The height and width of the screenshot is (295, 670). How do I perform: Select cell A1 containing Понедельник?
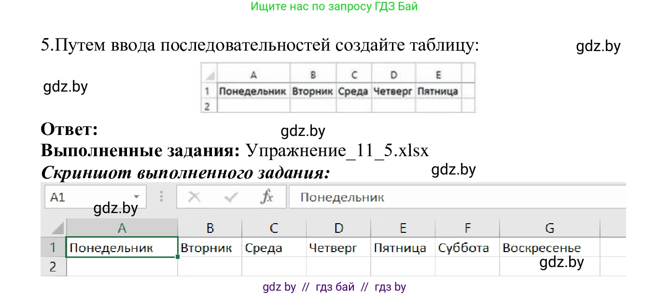pos(122,247)
